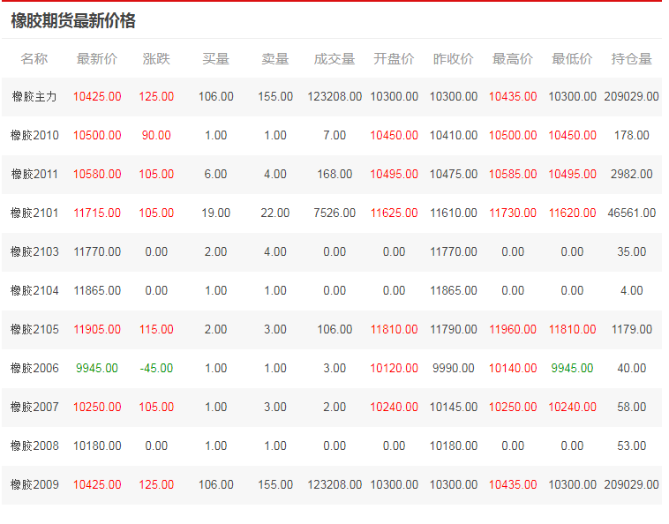Click the 最新价 column header
Image resolution: width=669 pixels, height=524 pixels.
[97, 59]
